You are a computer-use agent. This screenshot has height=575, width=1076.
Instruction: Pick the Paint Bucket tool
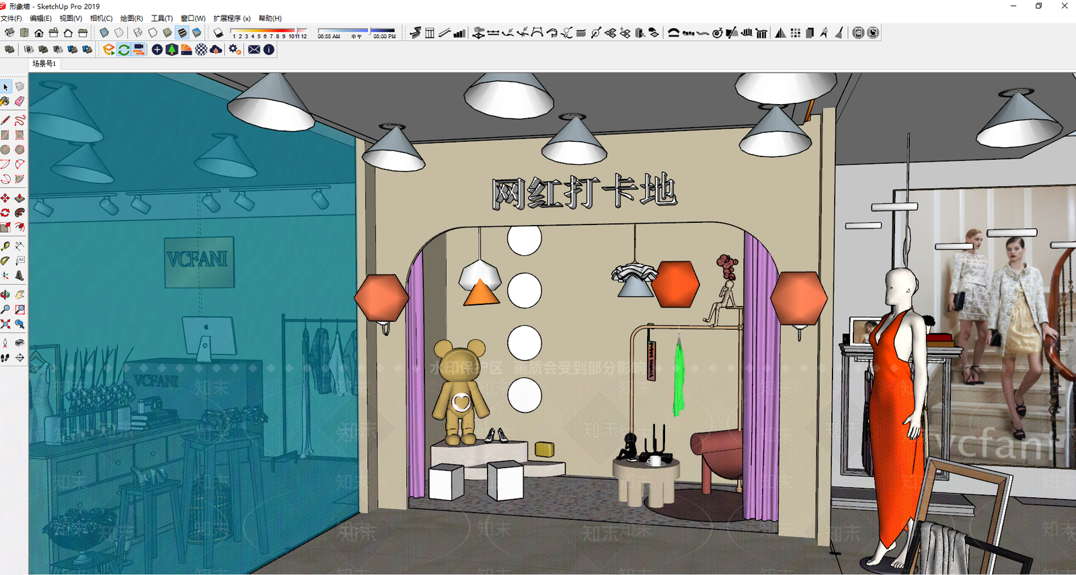click(5, 101)
